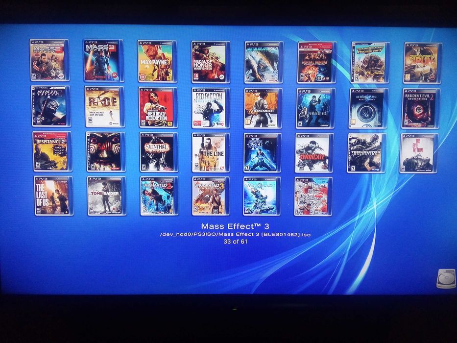Click the 'Mass Effect™ 3' title text

coord(235,226)
